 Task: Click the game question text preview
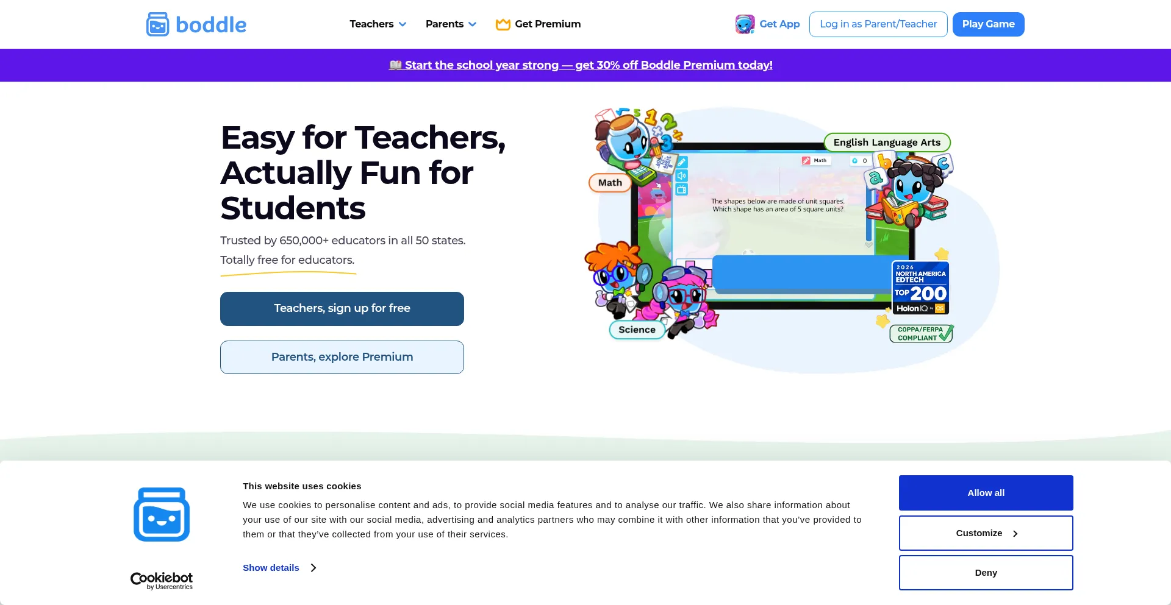click(x=778, y=205)
